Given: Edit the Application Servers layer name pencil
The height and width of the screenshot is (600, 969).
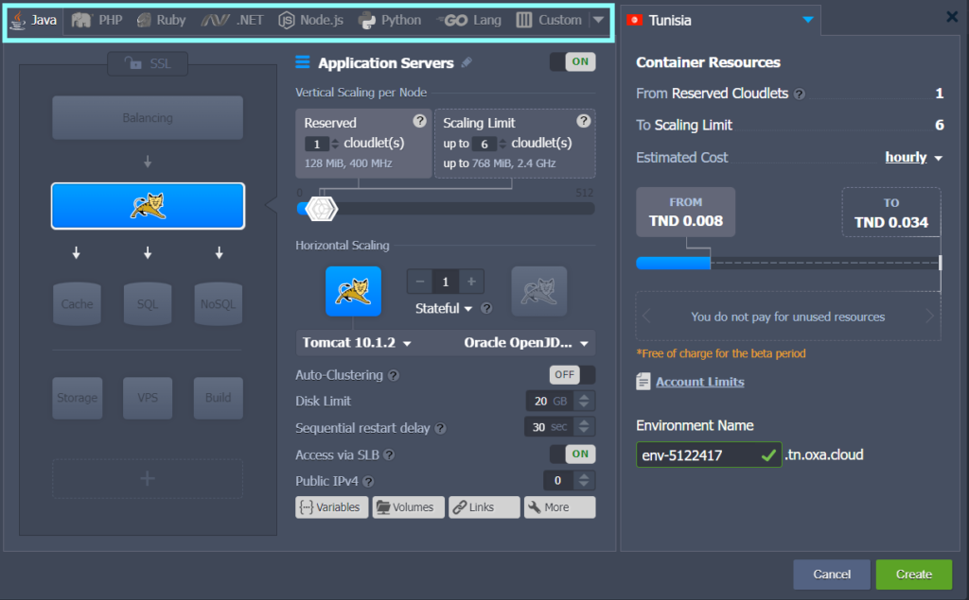Looking at the screenshot, I should click(467, 62).
